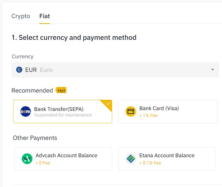Click the Euro coin icon
The image size is (222, 187).
[x=19, y=70]
